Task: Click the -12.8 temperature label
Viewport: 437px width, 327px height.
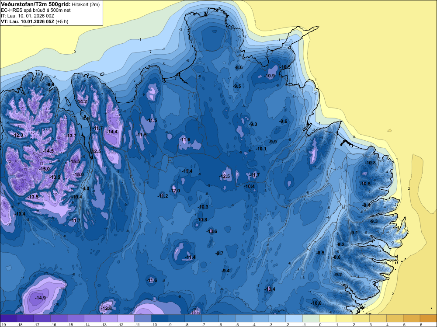Action: click(107, 308)
